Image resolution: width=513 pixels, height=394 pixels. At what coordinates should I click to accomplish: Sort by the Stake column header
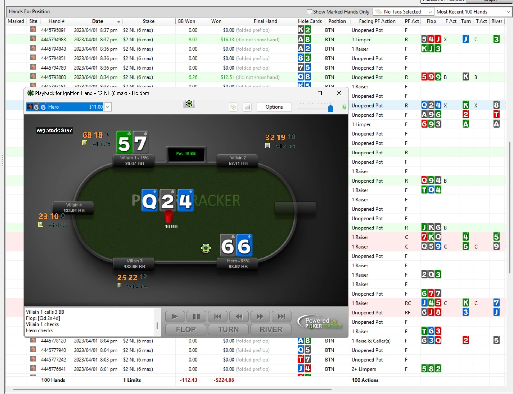148,21
